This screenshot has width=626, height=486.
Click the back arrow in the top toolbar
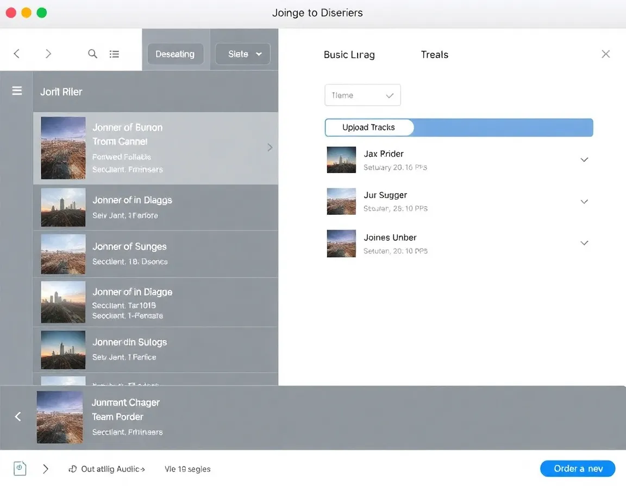pos(17,54)
